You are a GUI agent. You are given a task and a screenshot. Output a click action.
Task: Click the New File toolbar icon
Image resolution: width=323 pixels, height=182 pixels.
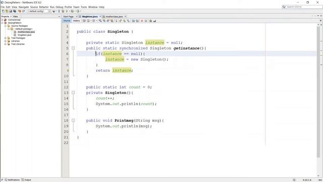coord(3,11)
